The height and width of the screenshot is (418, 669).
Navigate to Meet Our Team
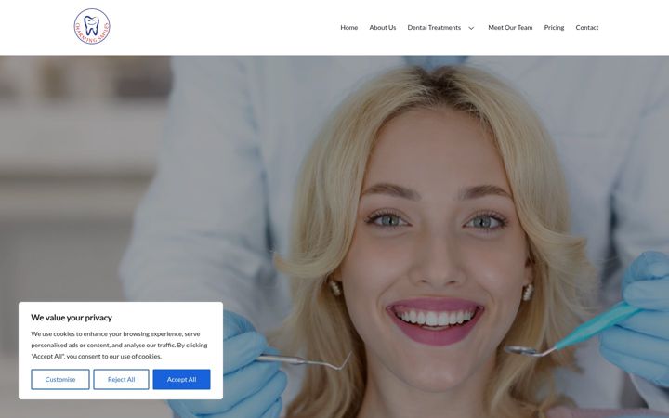(x=510, y=27)
